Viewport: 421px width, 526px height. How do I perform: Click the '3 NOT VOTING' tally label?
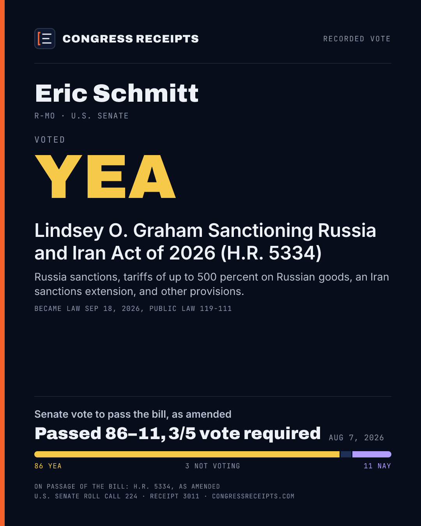[x=212, y=466]
